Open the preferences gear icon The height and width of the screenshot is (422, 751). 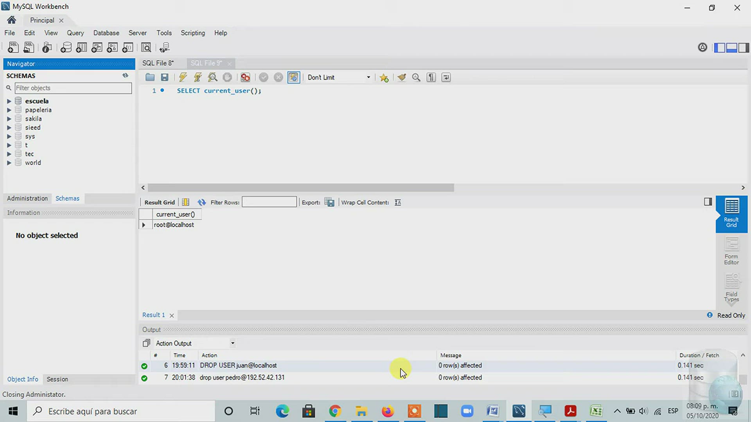(702, 47)
